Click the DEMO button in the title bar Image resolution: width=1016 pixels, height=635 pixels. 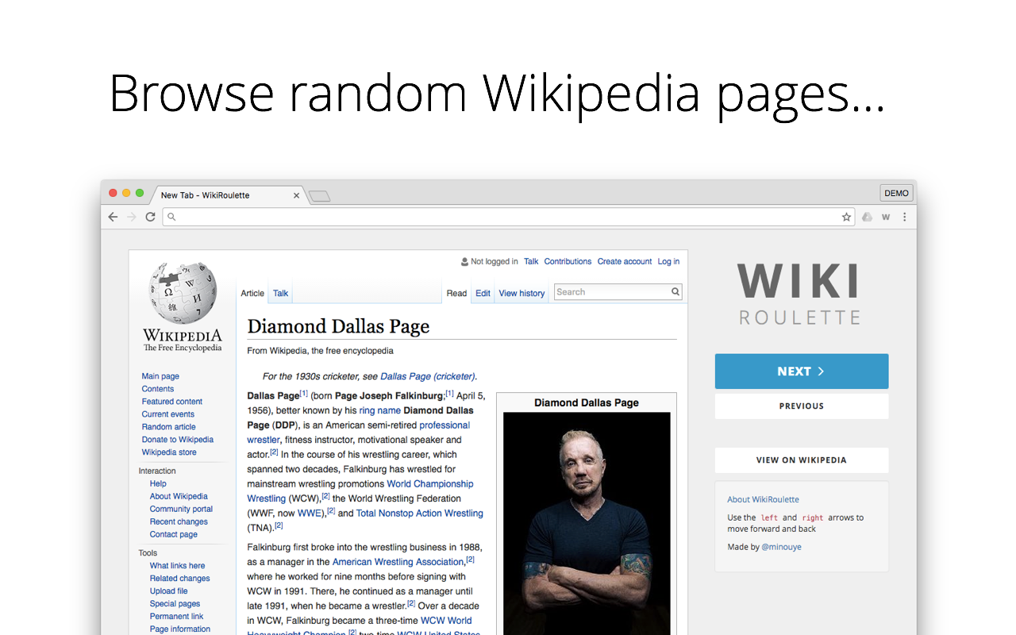tap(897, 193)
